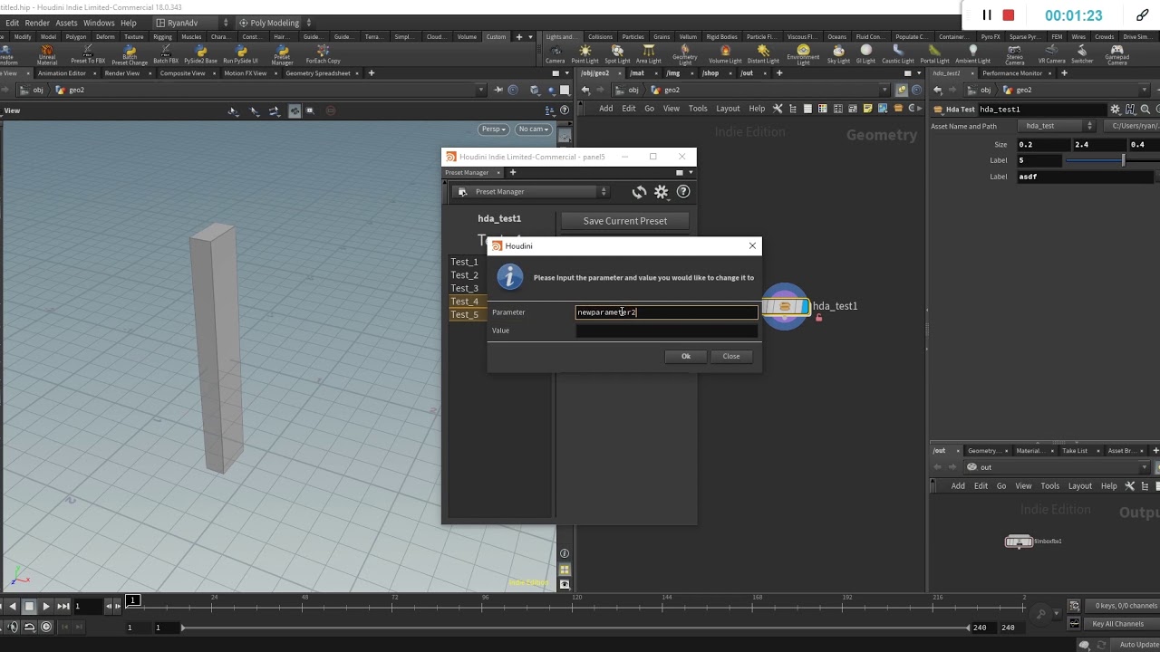Open the Assets menu
1160x652 pixels.
[x=66, y=23]
